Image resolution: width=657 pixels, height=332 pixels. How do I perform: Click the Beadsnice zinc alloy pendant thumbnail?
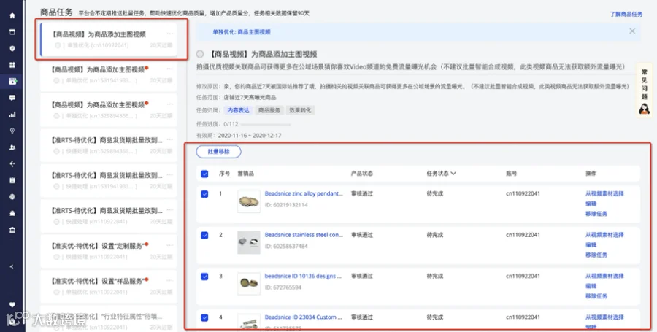click(x=249, y=201)
